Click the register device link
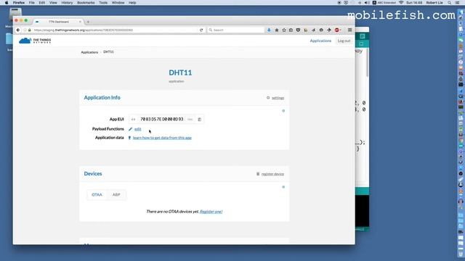465x261 pixels. click(x=272, y=174)
